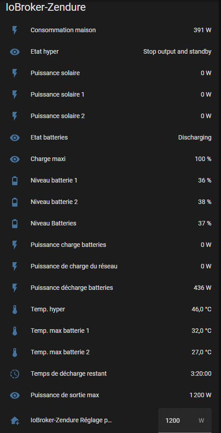Click the Discharging state value

tap(195, 137)
